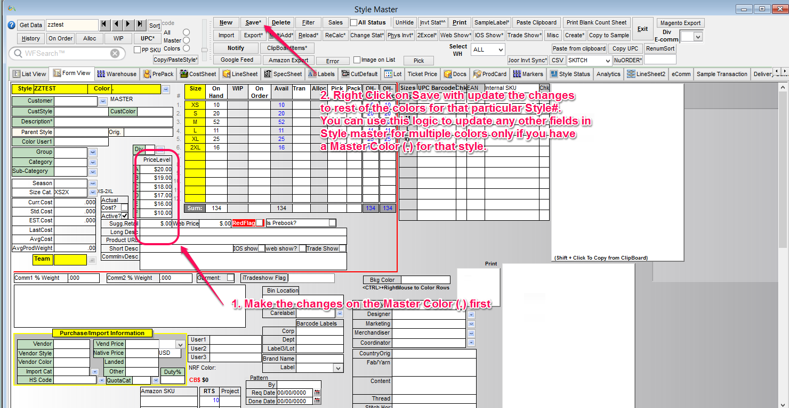The width and height of the screenshot is (789, 408).
Task: Open the Style Status tab
Action: (570, 74)
